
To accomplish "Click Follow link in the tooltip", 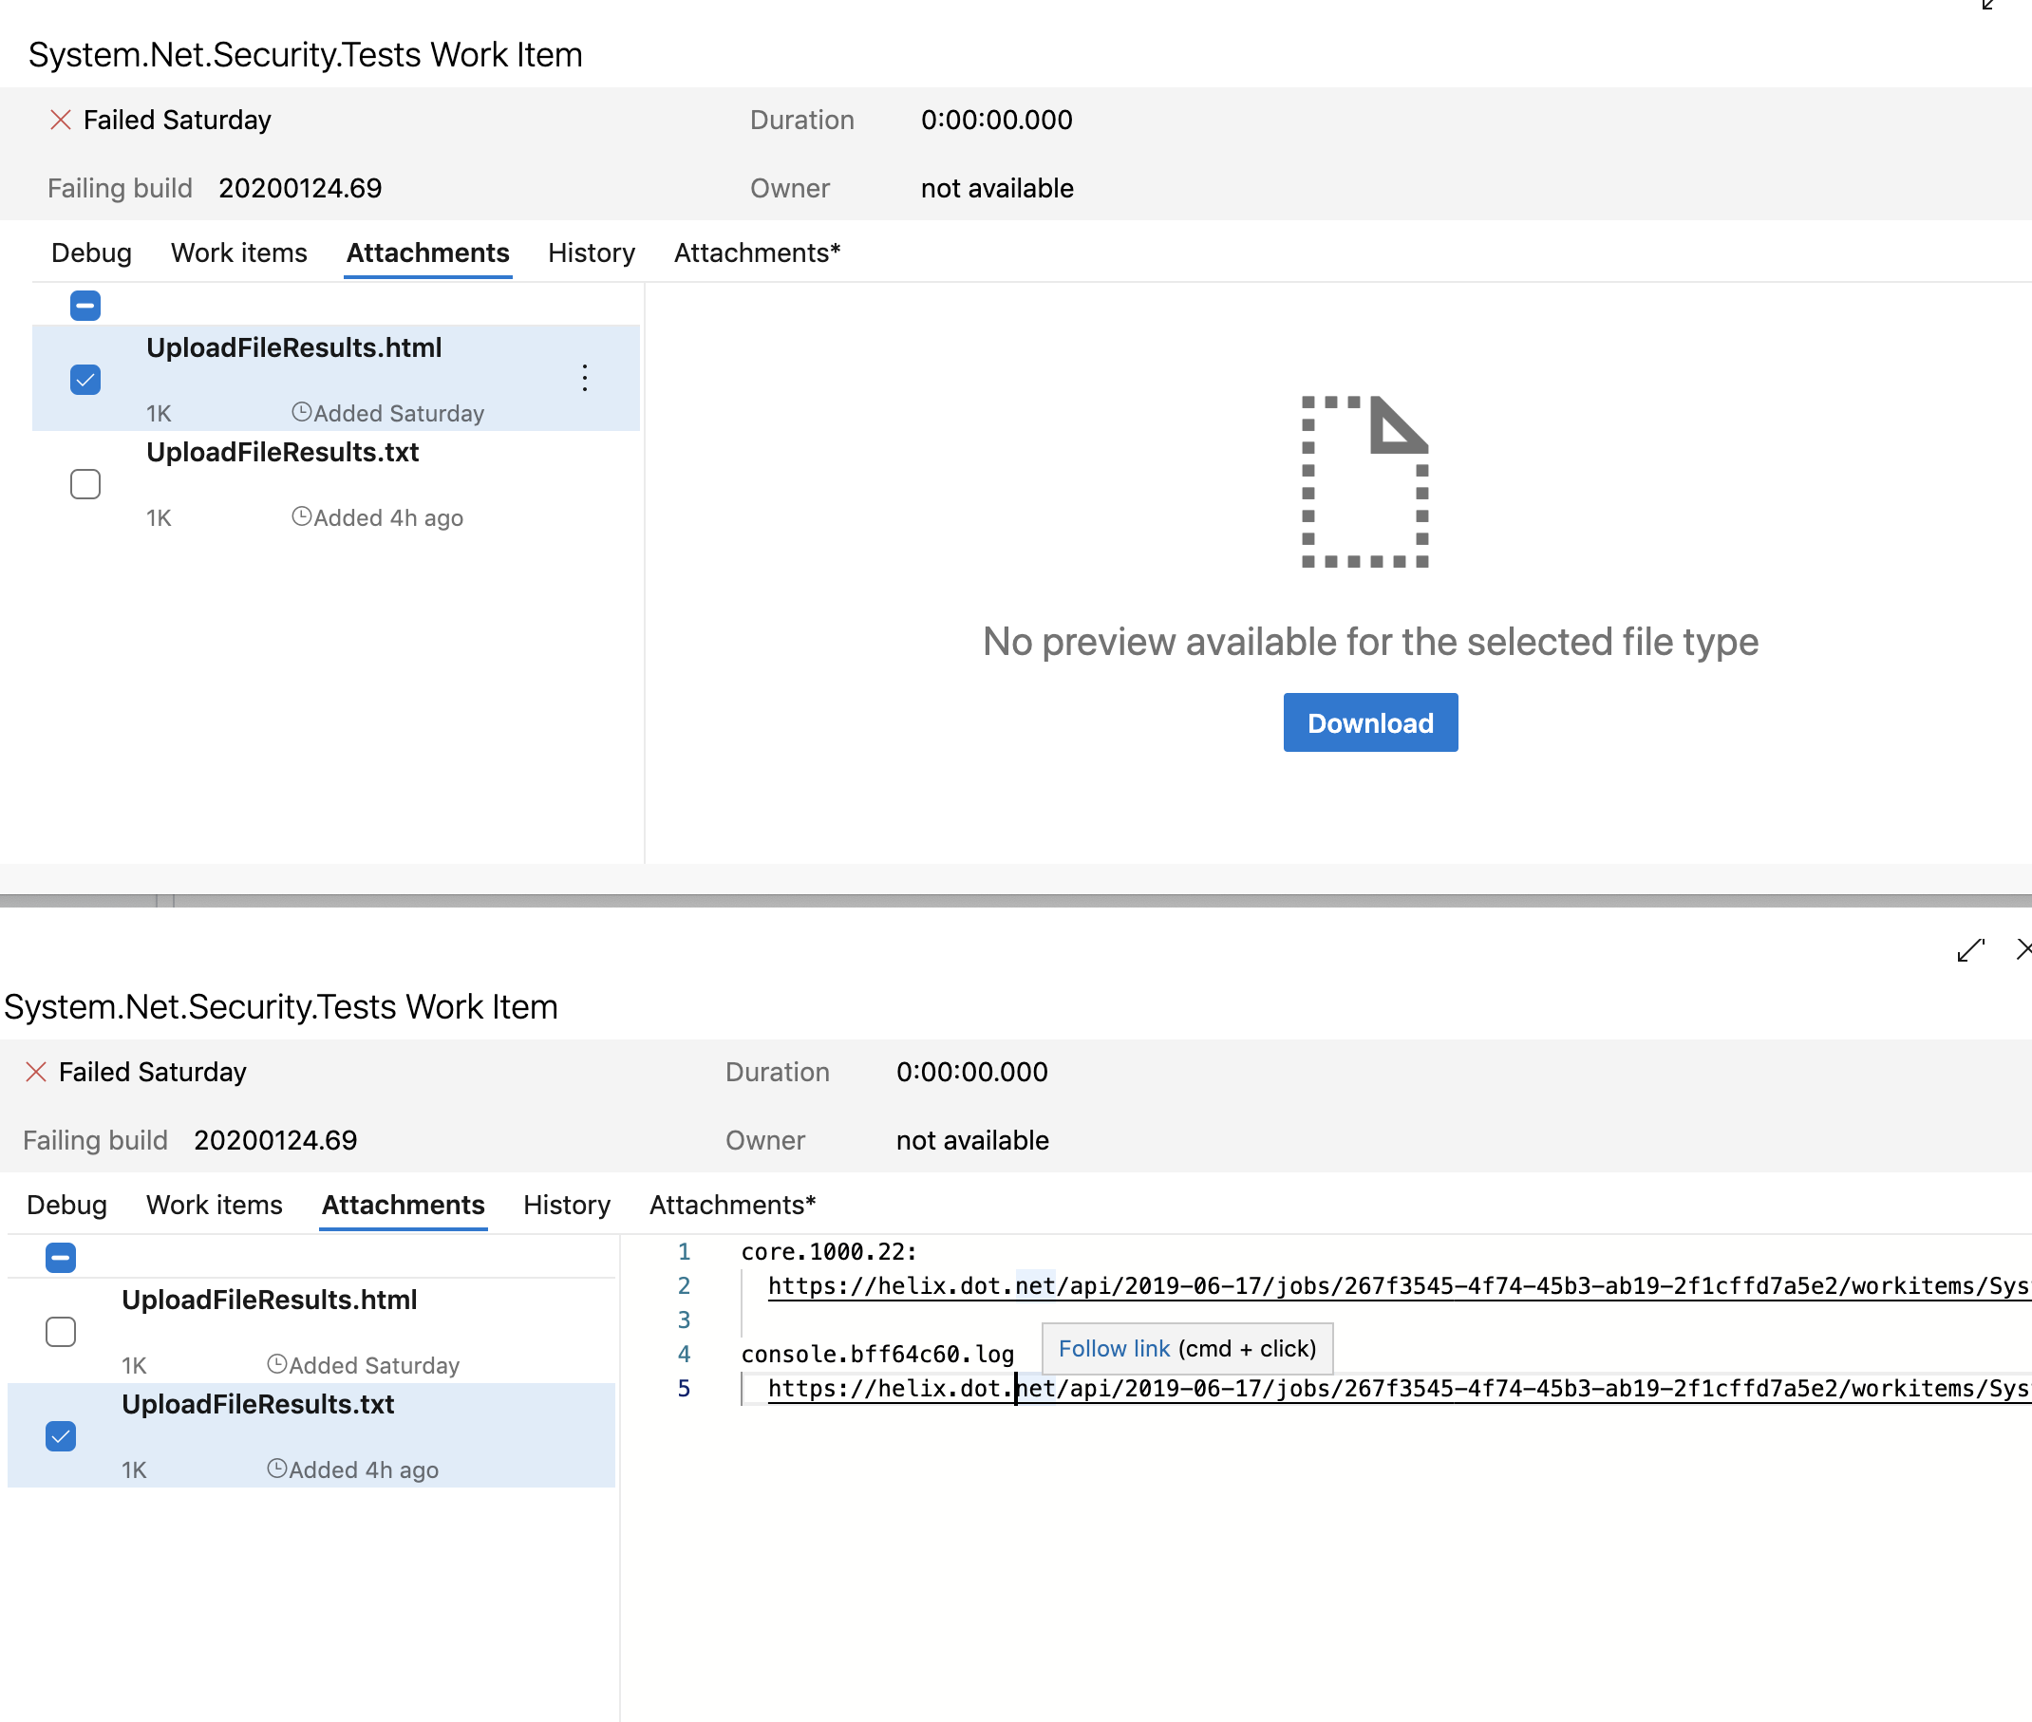I will [1113, 1348].
